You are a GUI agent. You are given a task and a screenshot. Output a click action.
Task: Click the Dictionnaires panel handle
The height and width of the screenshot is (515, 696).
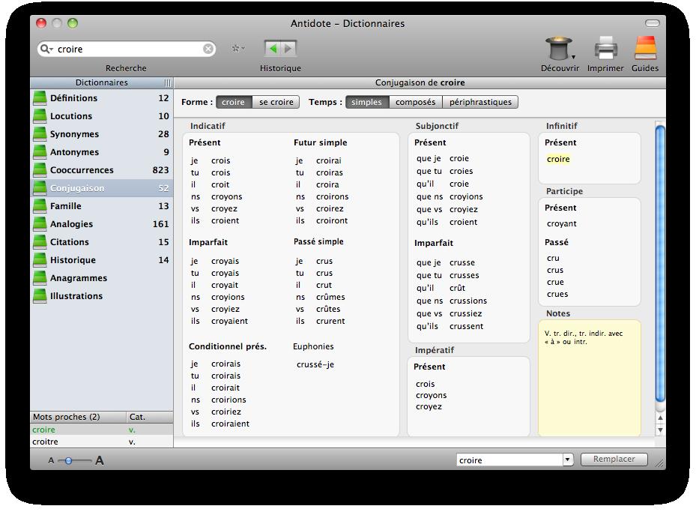167,82
